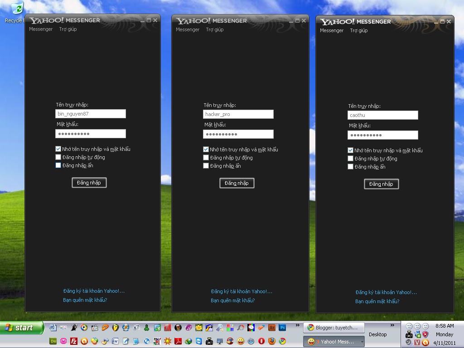Enable Đăng nhập tự động in caothu window
This screenshot has width=464, height=348.
pos(350,159)
